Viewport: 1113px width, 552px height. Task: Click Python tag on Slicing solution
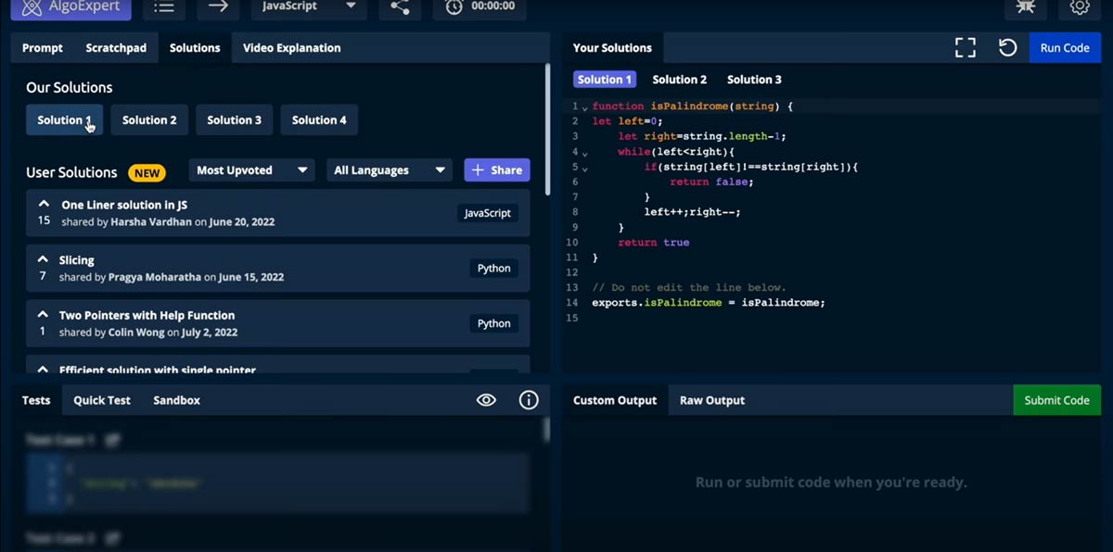pyautogui.click(x=493, y=269)
